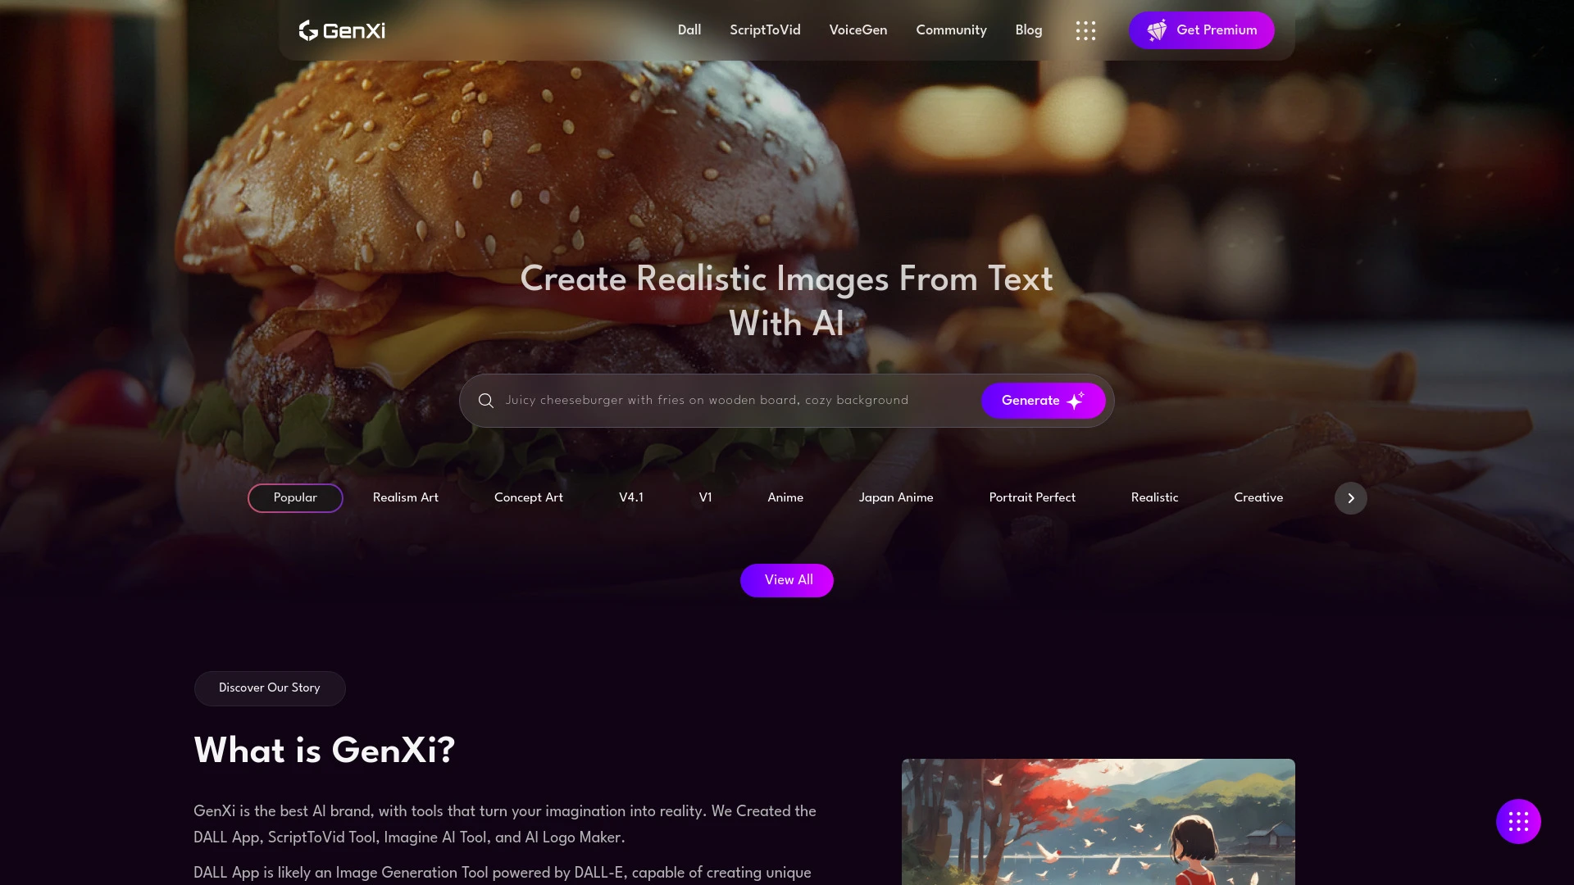
Task: Click the VoiceGen nav icon link
Action: pos(858,30)
